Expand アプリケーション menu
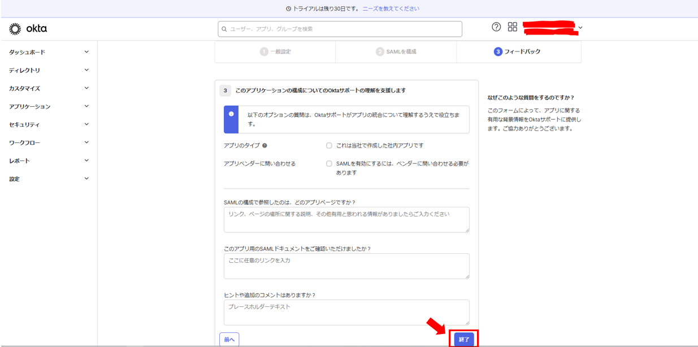Screen dimensions: 698x347 click(49, 106)
